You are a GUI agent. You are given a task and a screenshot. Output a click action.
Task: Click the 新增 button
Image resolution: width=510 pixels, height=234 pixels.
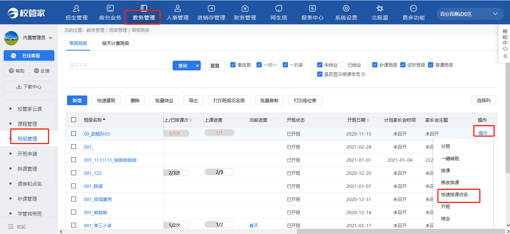77,100
